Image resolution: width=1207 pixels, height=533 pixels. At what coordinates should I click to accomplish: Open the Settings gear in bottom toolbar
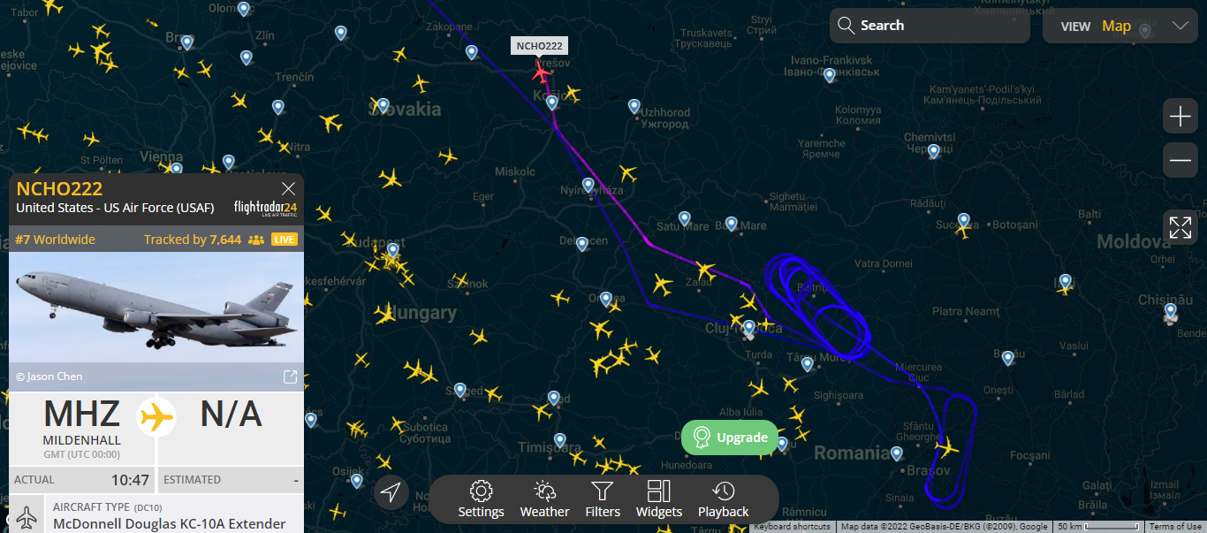[481, 500]
